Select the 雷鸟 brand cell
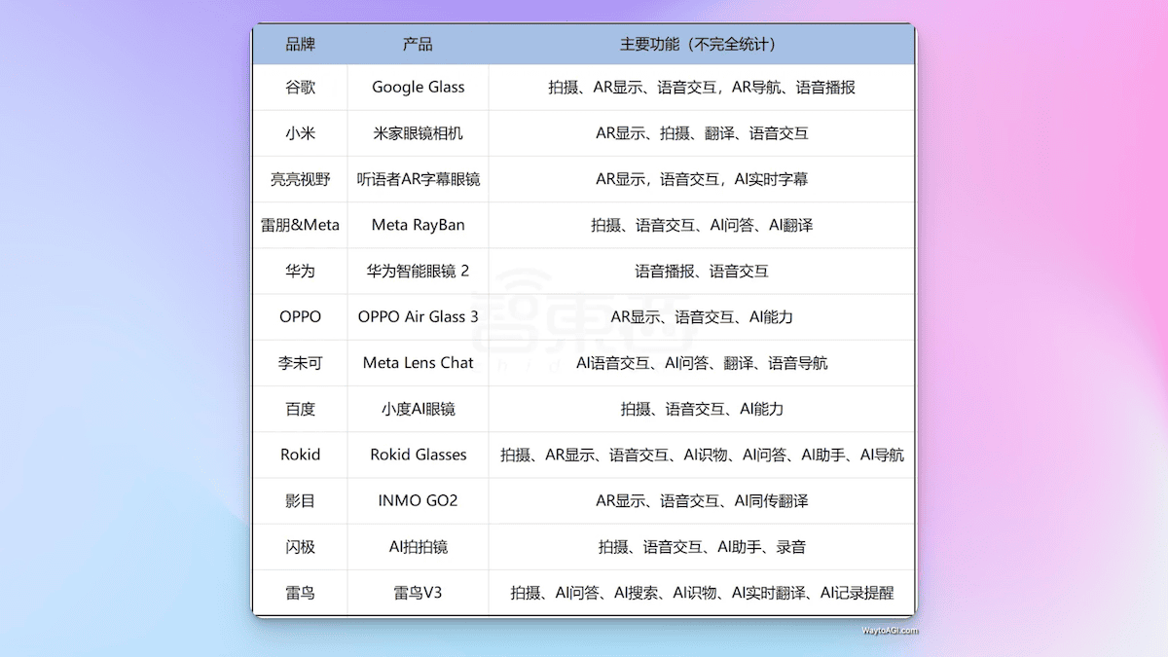Screen dimensions: 1168x657 coord(300,592)
